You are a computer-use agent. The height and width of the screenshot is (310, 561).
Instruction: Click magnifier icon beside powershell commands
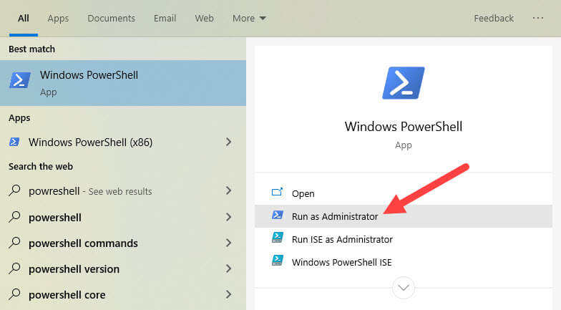(x=14, y=242)
